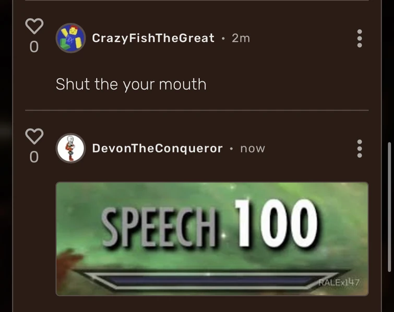
Task: Click the comment scrollbar thumb
Action: pos(389,207)
